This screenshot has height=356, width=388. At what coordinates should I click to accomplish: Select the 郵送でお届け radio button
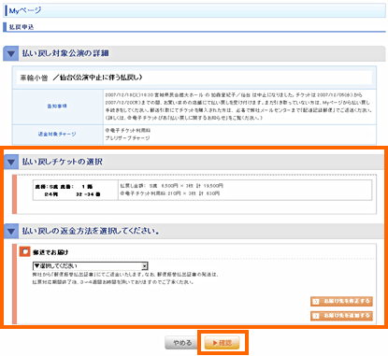[24, 251]
